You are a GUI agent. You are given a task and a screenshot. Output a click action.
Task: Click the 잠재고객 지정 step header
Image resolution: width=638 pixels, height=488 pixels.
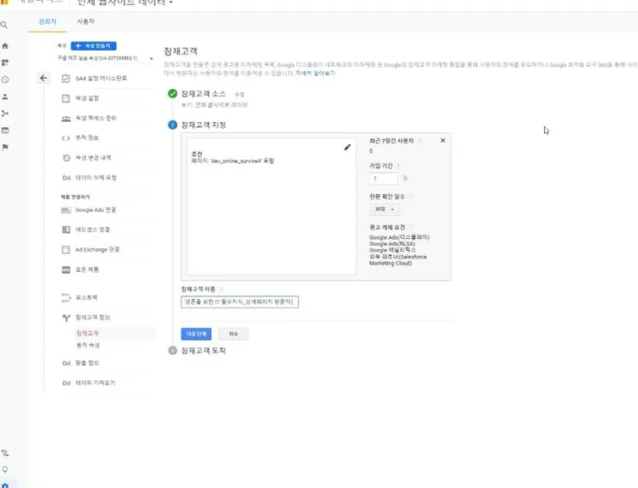(x=203, y=125)
